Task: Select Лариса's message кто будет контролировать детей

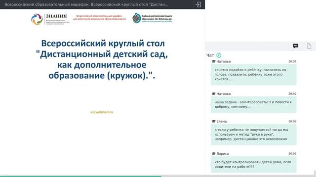Action: [253, 164]
